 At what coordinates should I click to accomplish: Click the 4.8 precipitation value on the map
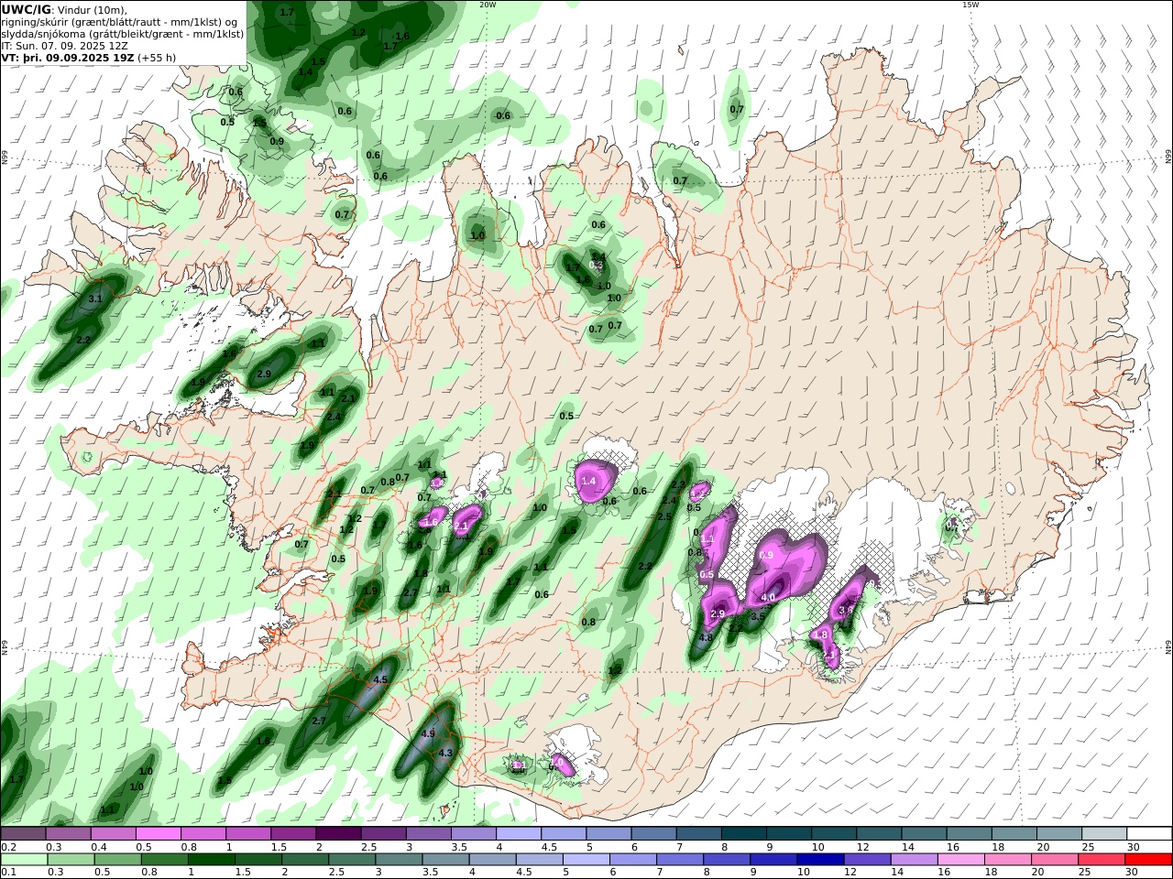707,638
